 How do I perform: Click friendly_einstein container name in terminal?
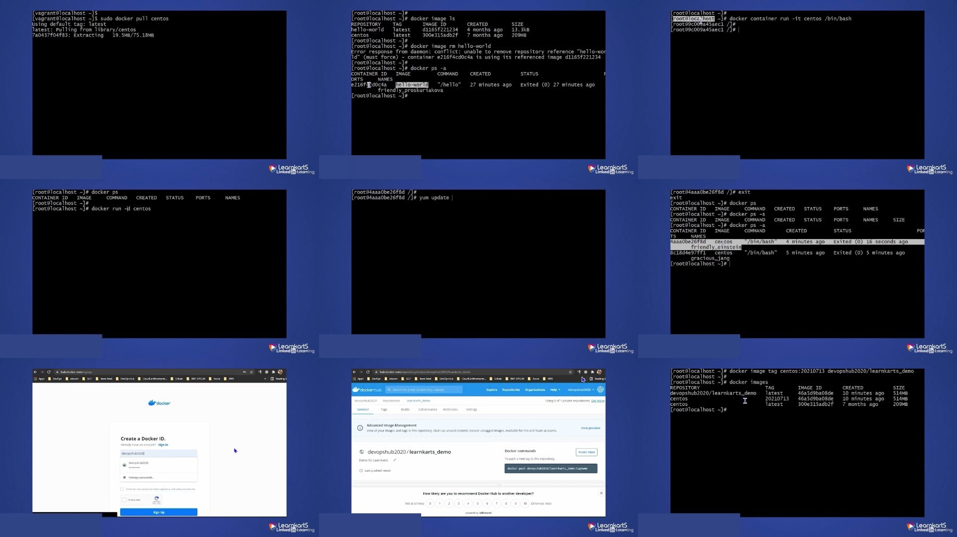(716, 247)
